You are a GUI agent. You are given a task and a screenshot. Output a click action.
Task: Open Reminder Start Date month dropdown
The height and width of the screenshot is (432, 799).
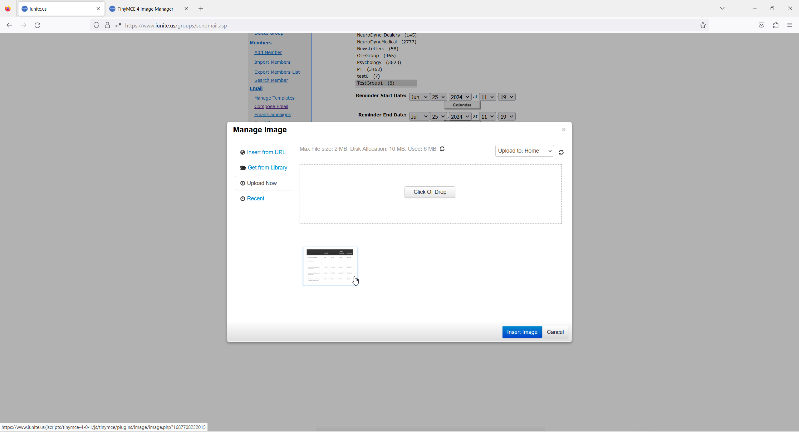click(x=419, y=97)
